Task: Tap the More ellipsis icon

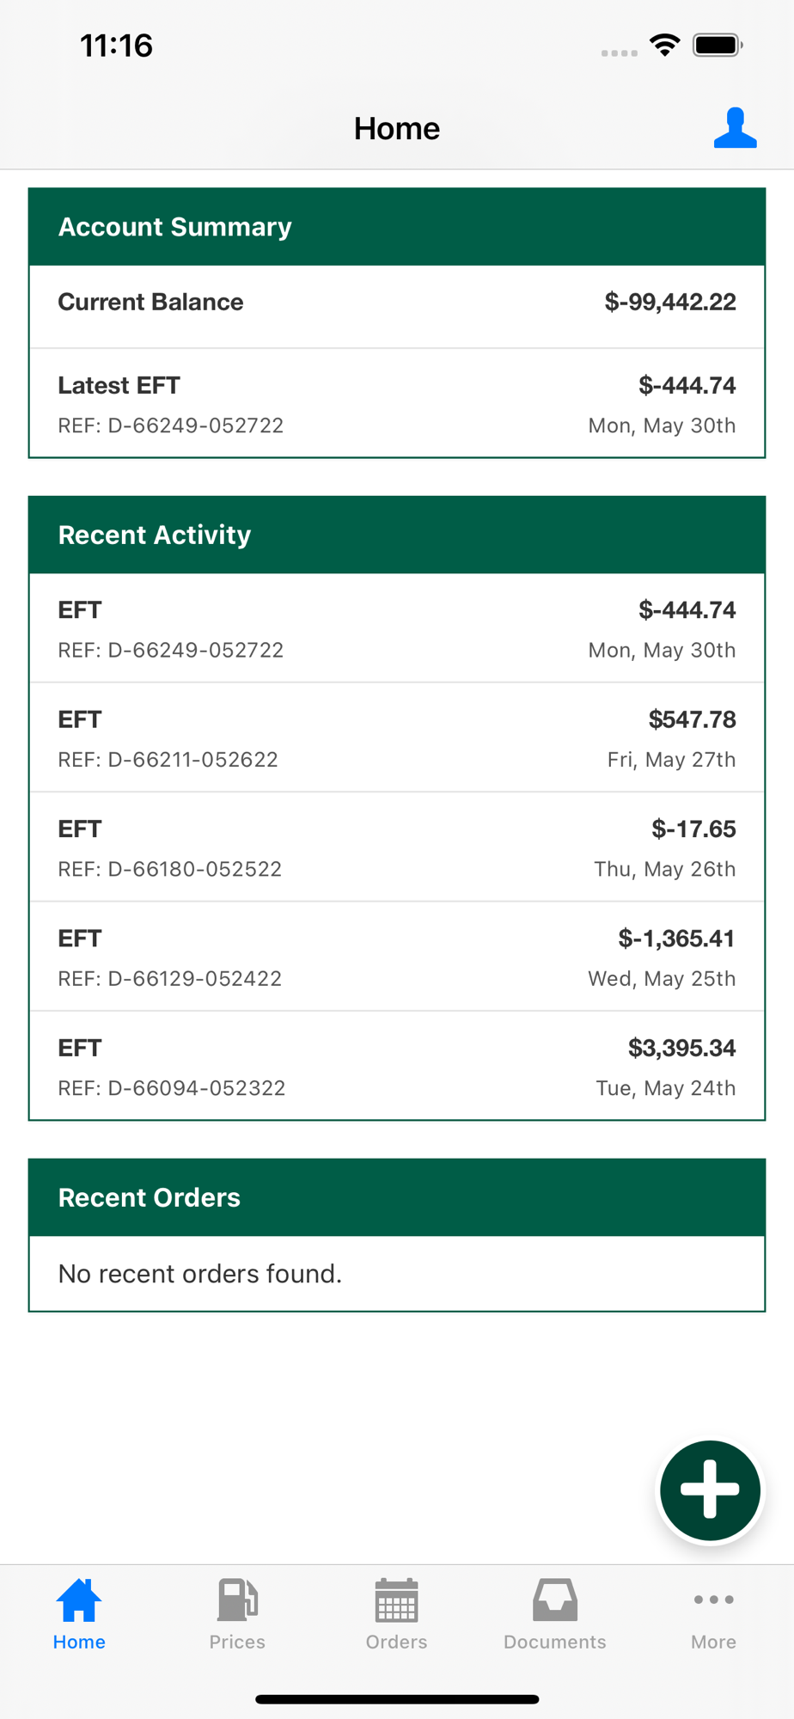Action: tap(713, 1600)
